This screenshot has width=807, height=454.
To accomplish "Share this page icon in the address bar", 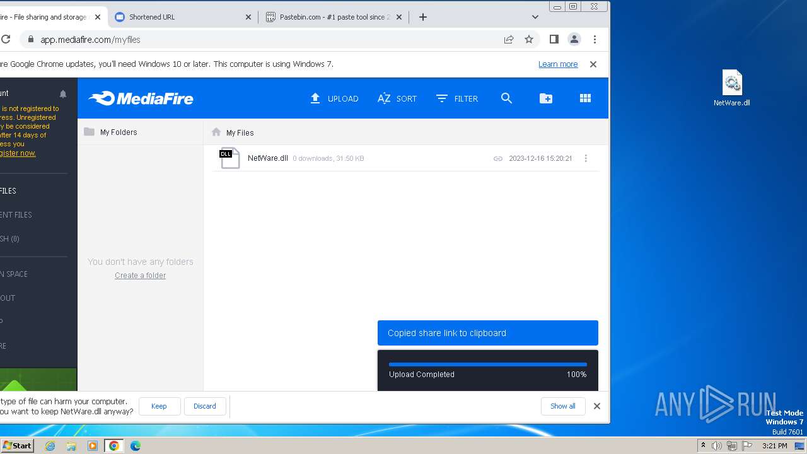I will pos(509,39).
